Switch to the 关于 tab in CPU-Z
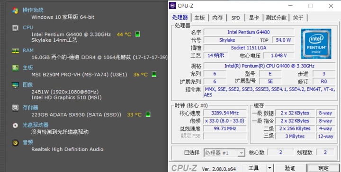The width and height of the screenshot is (341, 172). pos(298,17)
